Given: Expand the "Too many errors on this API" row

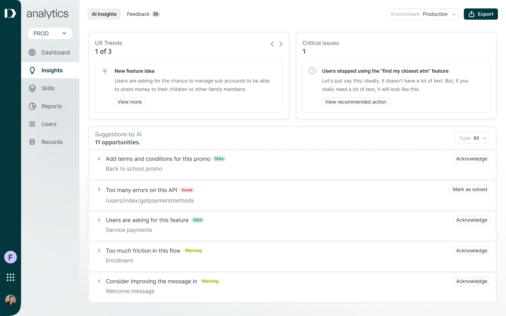Looking at the screenshot, I should (x=99, y=190).
